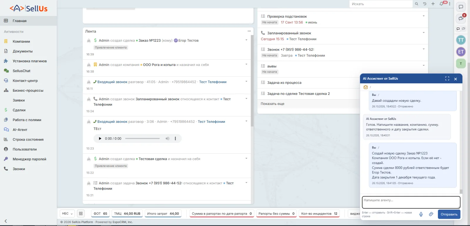Close the AI assistant panel
The height and width of the screenshot is (226, 470).
tap(456, 79)
